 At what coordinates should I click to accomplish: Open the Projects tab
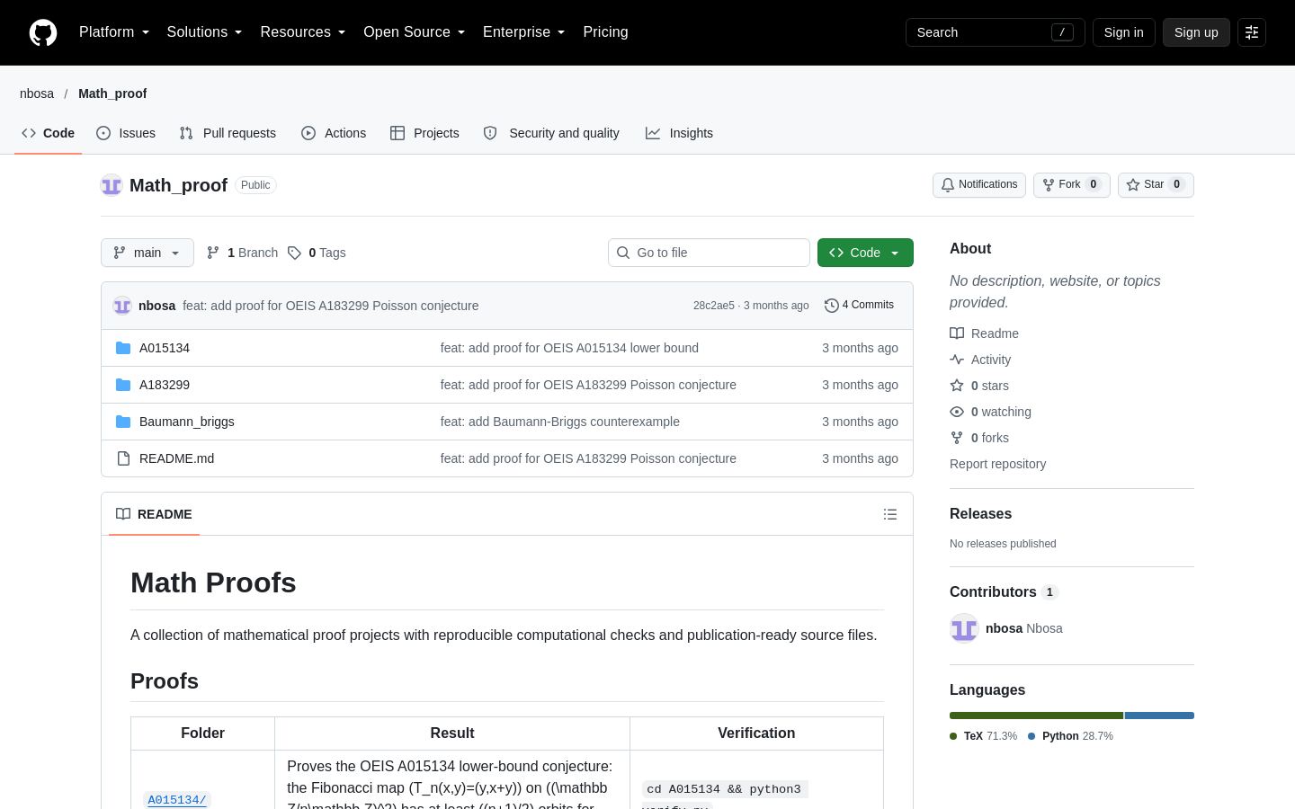coord(424,133)
